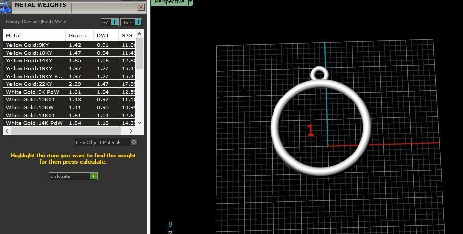Select the White Gold:10KW row
Viewport: 463px width, 234px height.
coord(69,107)
